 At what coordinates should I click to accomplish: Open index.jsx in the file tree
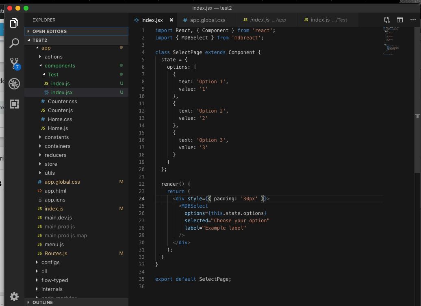pyautogui.click(x=76, y=92)
